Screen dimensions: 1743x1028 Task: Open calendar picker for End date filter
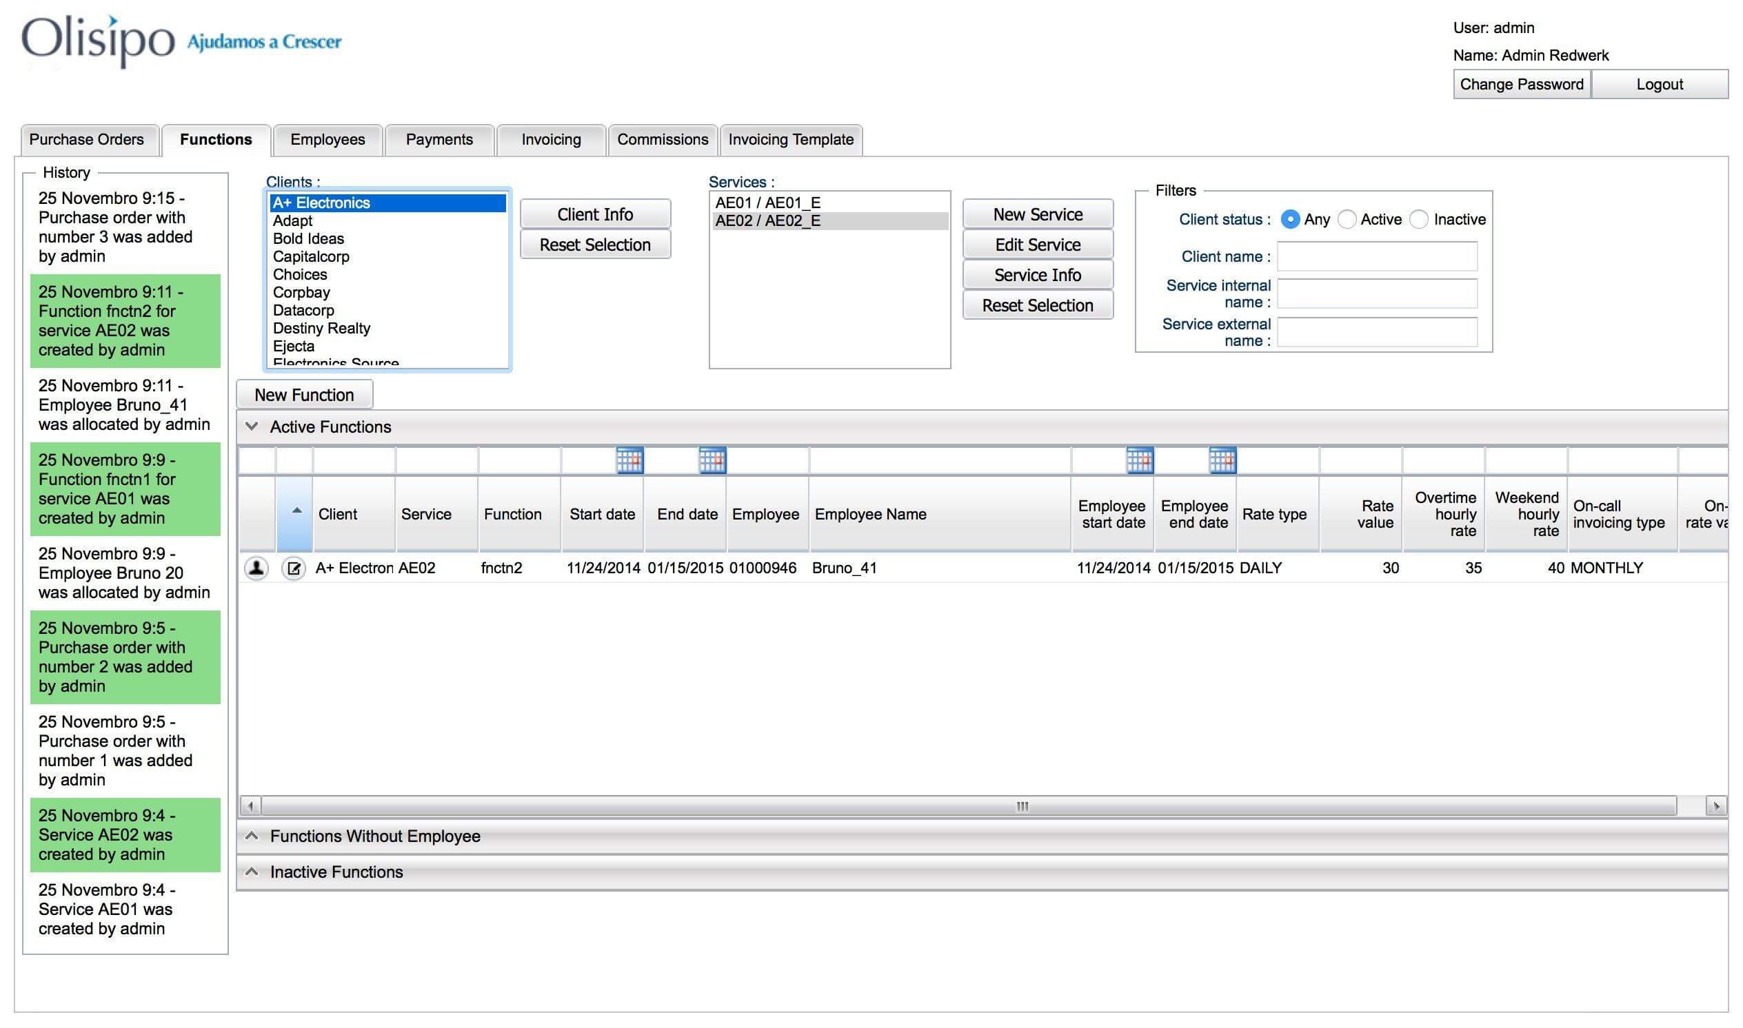pos(712,461)
